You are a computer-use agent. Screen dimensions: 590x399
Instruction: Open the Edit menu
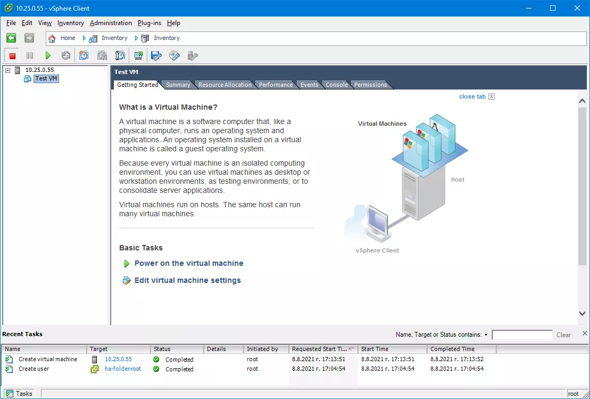pos(27,23)
